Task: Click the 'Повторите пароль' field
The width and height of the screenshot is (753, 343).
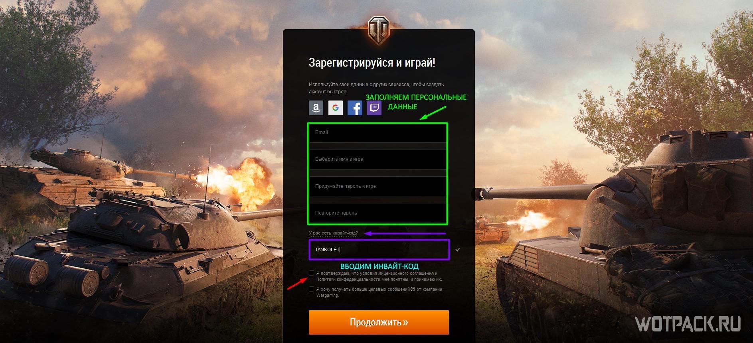Action: click(377, 213)
